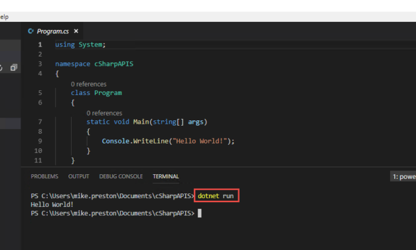Click the collapse-all icon in the side bar

pyautogui.click(x=14, y=68)
